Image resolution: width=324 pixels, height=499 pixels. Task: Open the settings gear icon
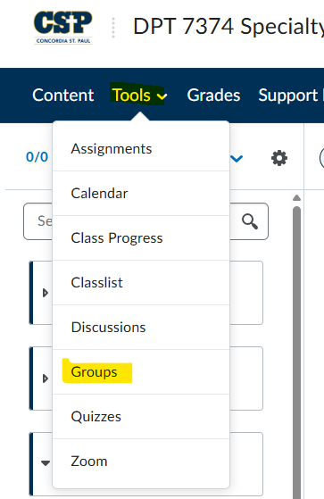279,158
